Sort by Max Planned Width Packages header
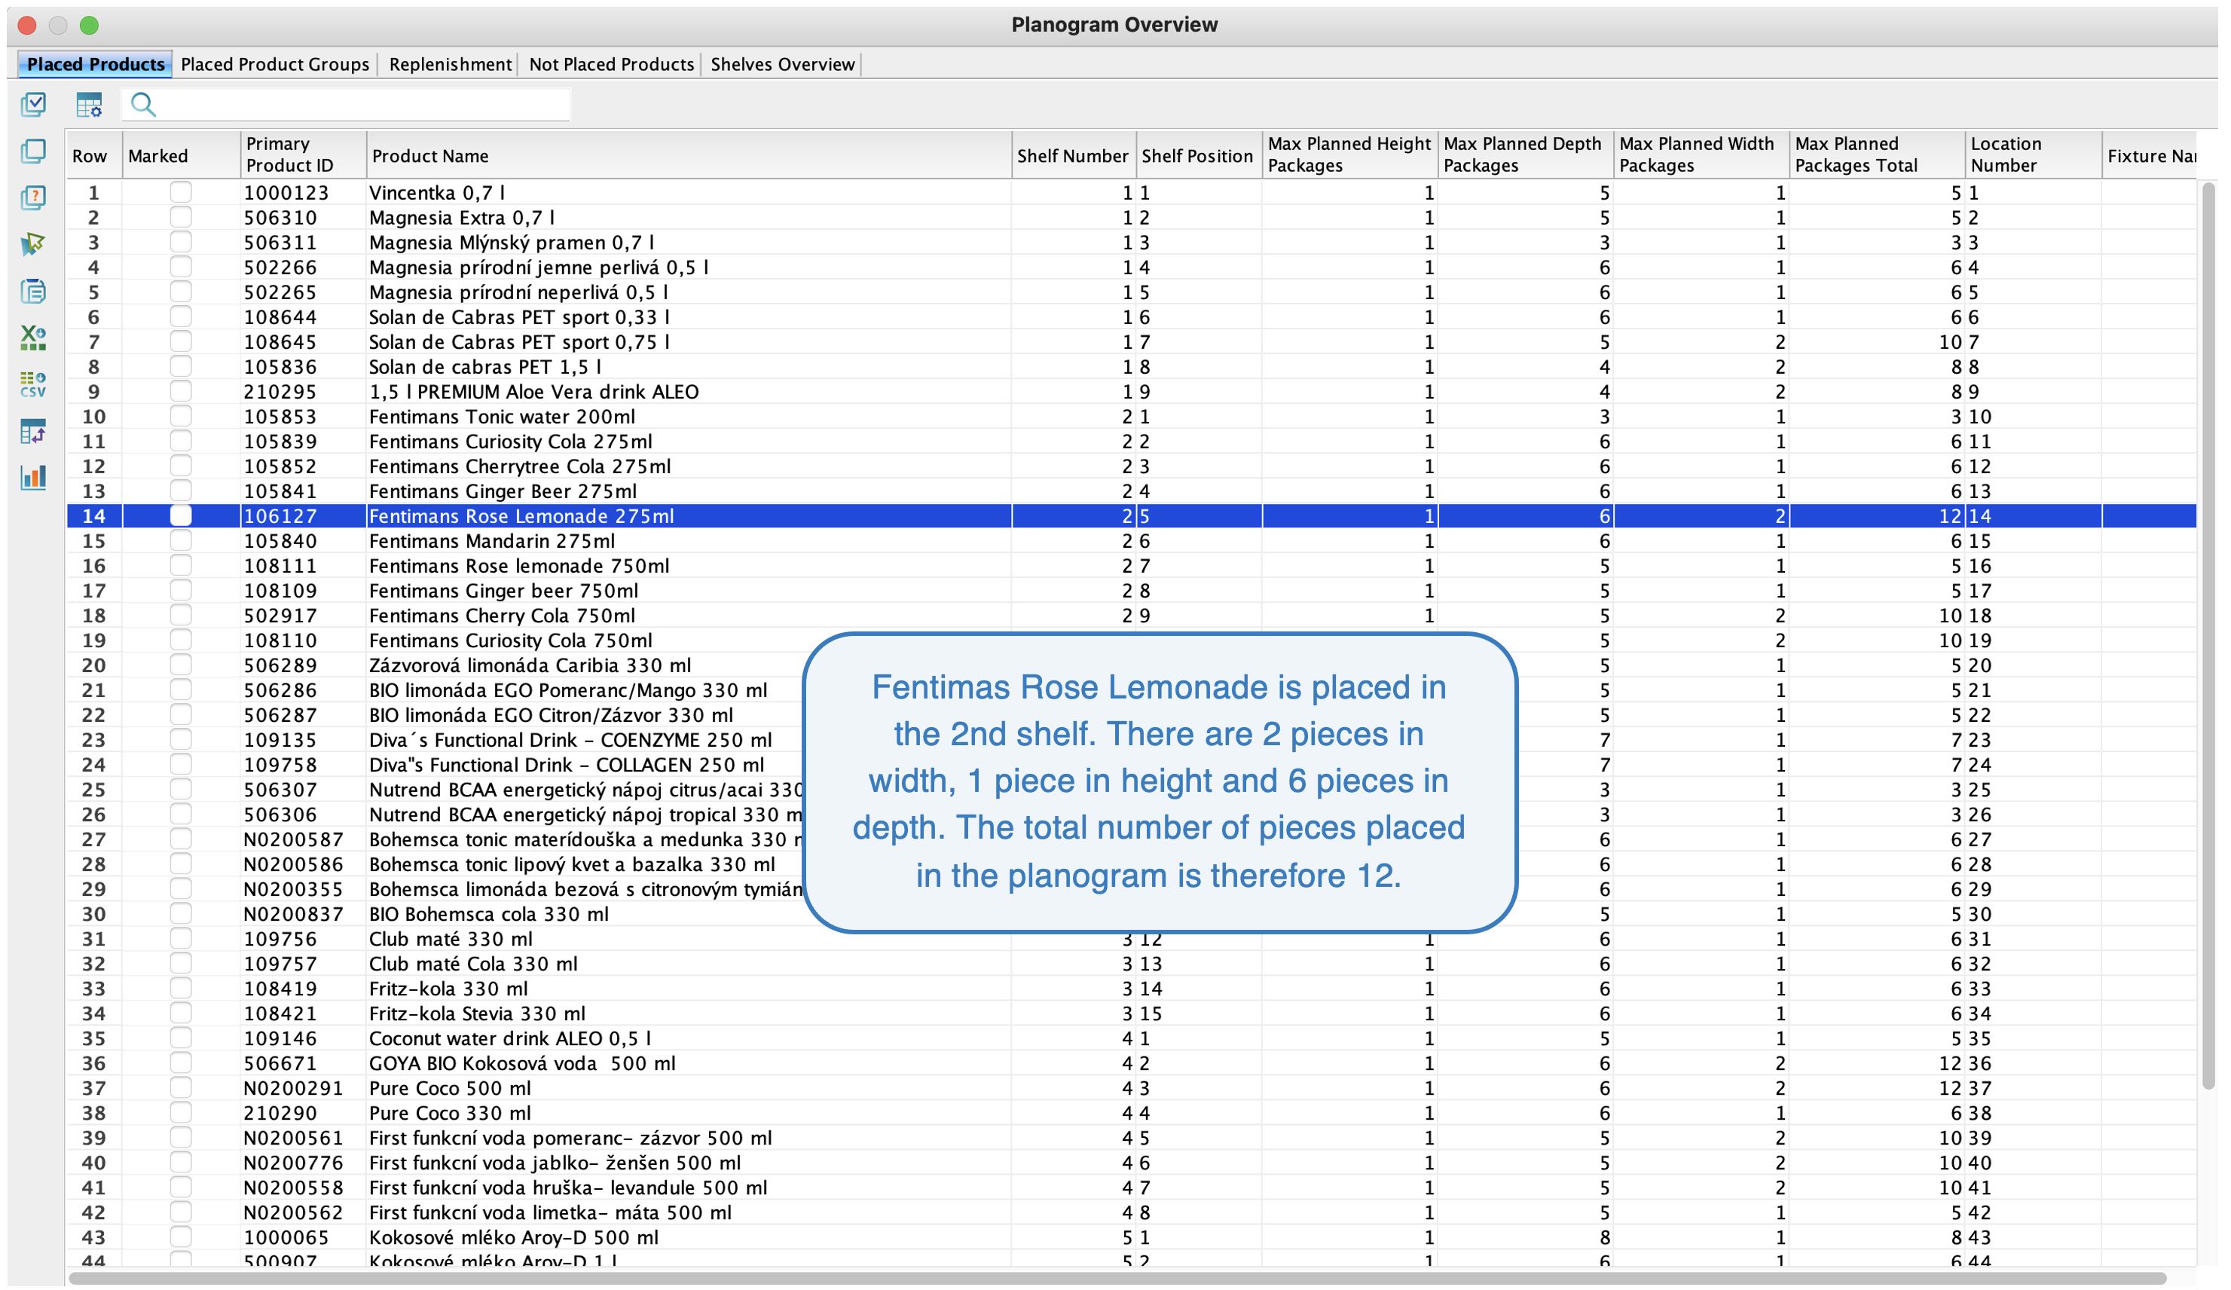 click(1700, 155)
